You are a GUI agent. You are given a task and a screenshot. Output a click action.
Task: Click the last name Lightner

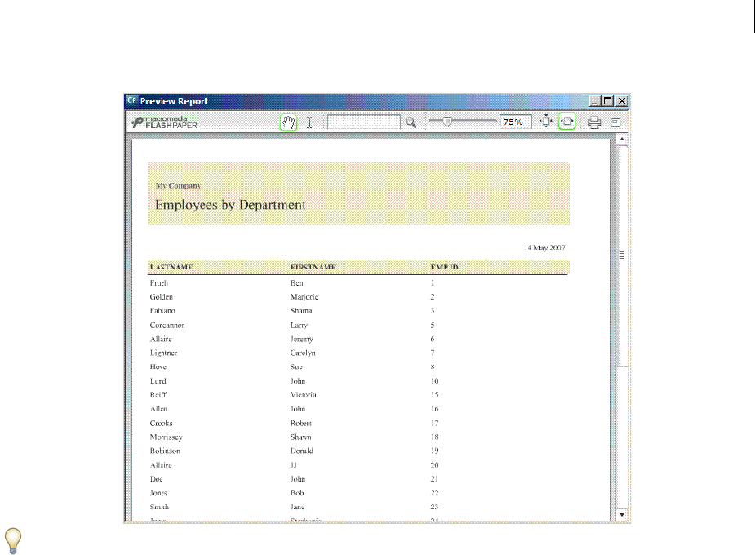(x=164, y=353)
